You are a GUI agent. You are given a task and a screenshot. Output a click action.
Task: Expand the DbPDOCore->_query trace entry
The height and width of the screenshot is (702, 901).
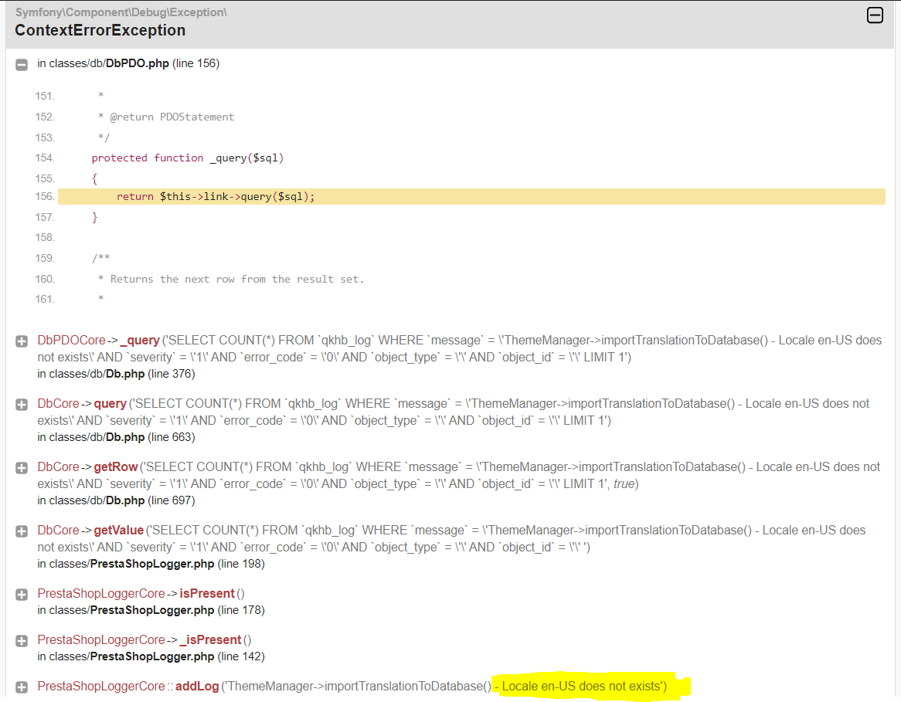coord(22,341)
